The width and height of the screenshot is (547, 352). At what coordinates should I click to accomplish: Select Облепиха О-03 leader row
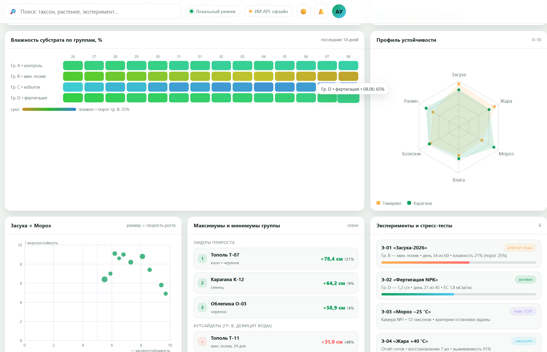(276, 307)
